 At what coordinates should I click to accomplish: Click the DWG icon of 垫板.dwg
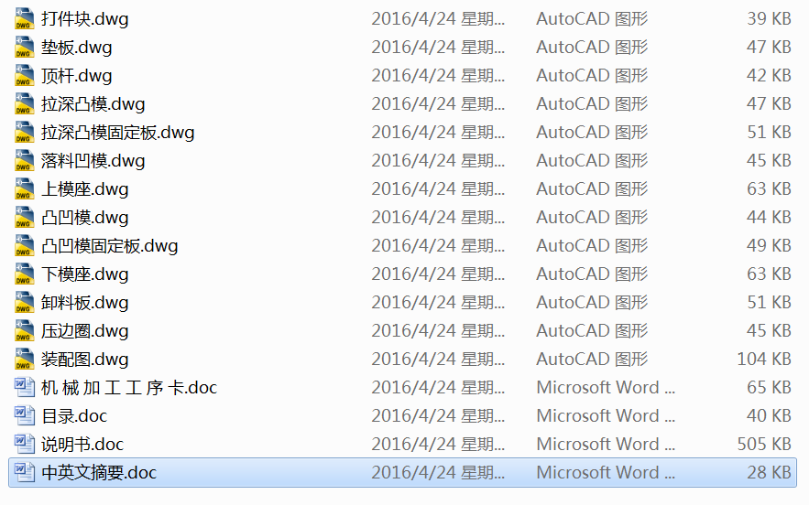coord(24,47)
